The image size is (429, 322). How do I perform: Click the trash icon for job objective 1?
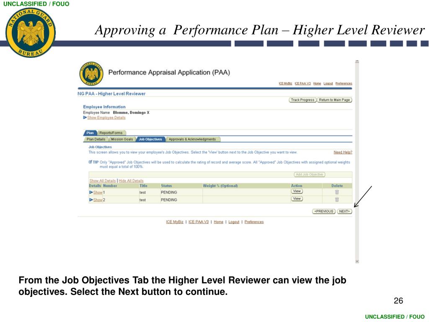click(x=337, y=192)
